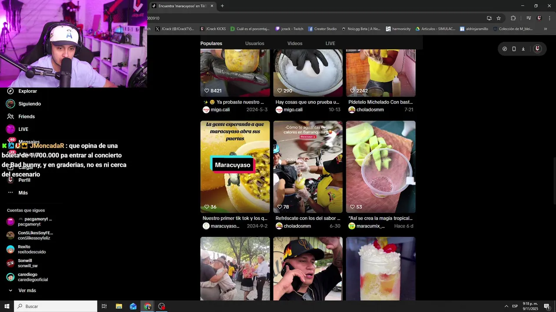Click the heart icon showing 2242 likes

(352, 91)
